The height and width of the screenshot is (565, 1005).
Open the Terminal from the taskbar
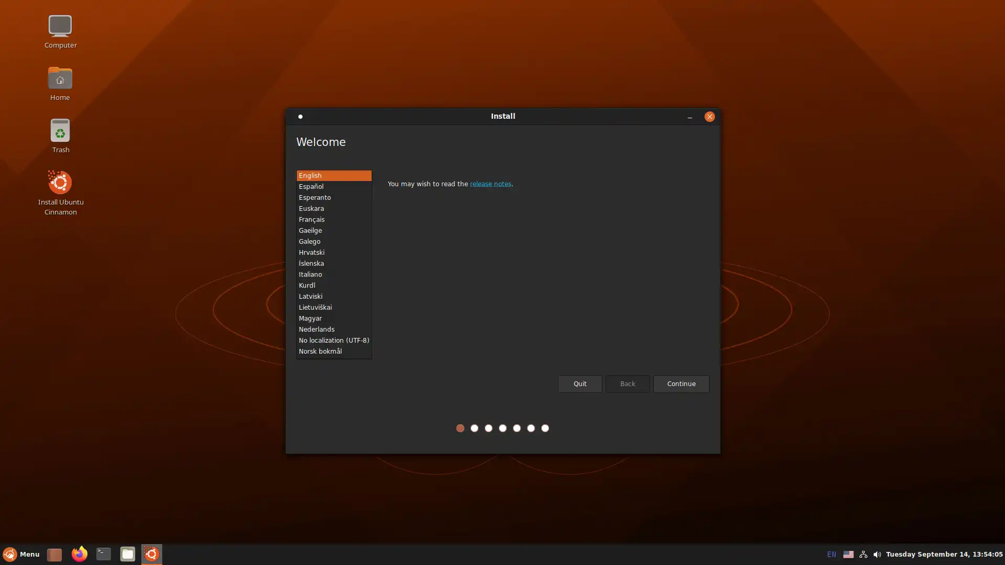point(103,554)
